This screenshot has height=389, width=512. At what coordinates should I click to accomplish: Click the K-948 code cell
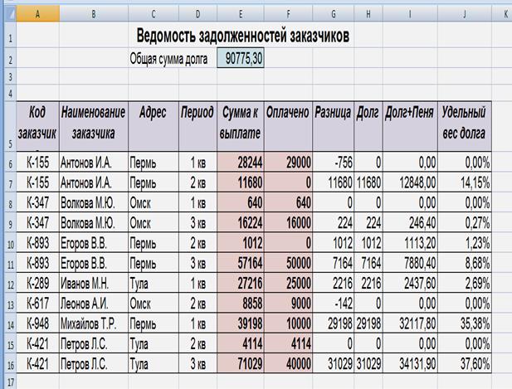pos(37,323)
